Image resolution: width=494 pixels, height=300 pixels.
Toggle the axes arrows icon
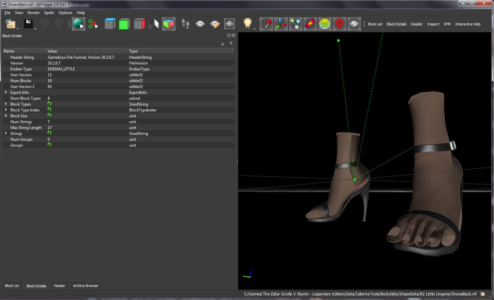pos(281,24)
